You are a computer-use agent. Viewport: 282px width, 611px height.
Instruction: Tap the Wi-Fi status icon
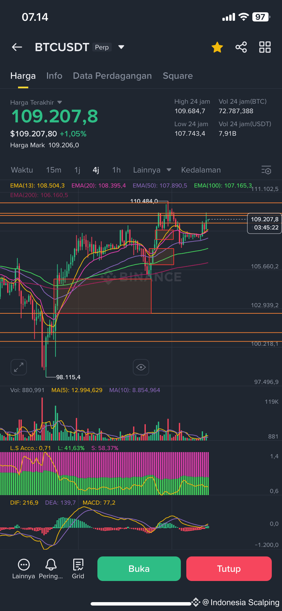coord(244,17)
